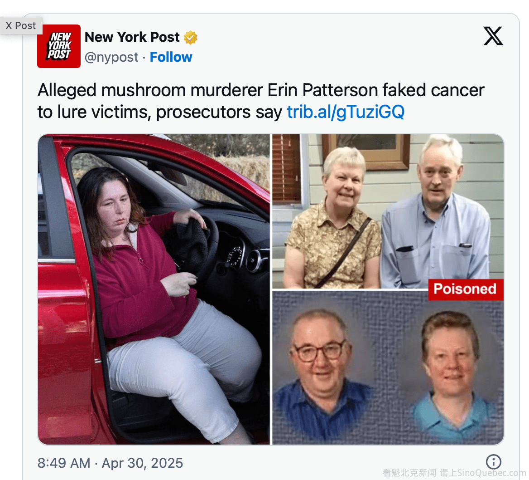The image size is (529, 480).
Task: Click the Apr 30, 2025 post date
Action: point(142,463)
